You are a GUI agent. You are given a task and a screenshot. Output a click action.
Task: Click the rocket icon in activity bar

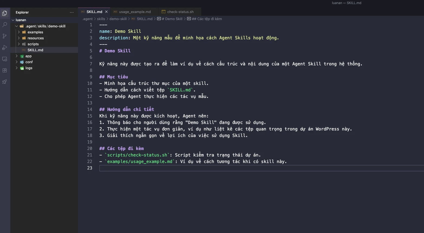[5, 82]
